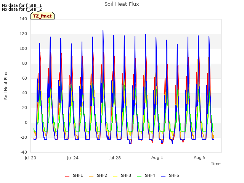Click the 60 y-axis tick label
The image size is (244, 183).
[24, 78]
